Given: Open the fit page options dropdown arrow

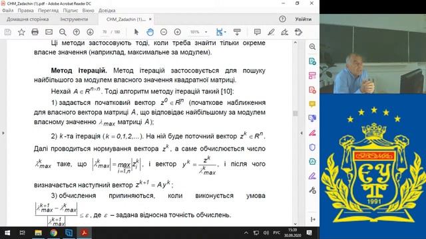Looking at the screenshot, I should 225,33.
